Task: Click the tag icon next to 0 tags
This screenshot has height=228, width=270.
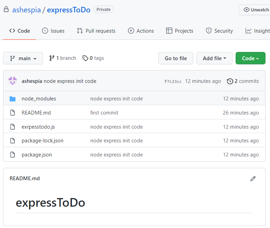Action: pyautogui.click(x=85, y=58)
